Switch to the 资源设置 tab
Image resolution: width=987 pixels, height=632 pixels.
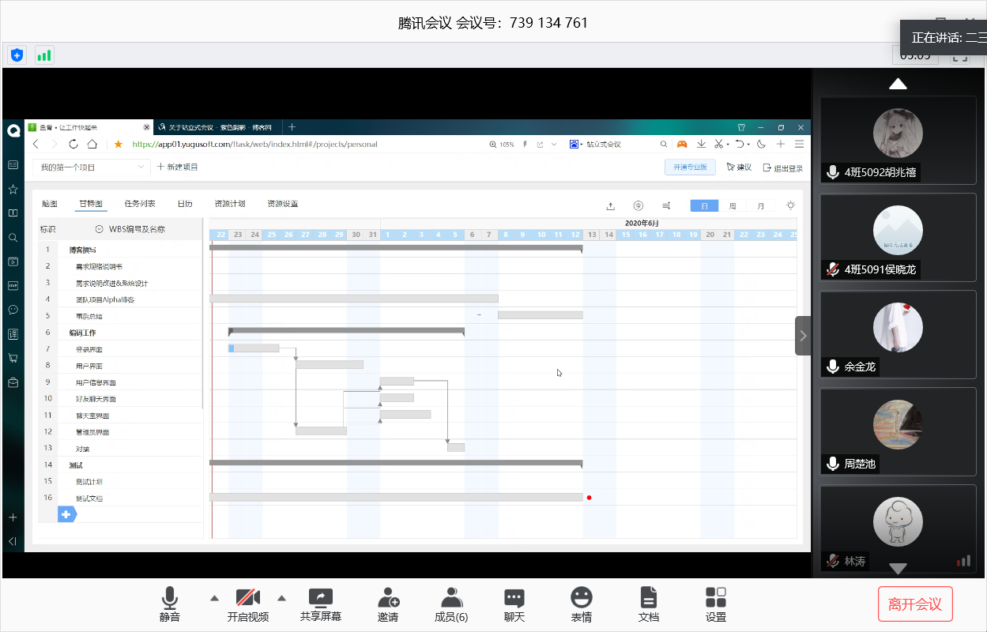tap(283, 204)
